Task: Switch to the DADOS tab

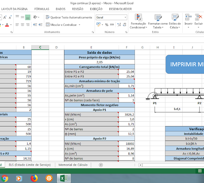Action: pyautogui.click(x=60, y=9)
